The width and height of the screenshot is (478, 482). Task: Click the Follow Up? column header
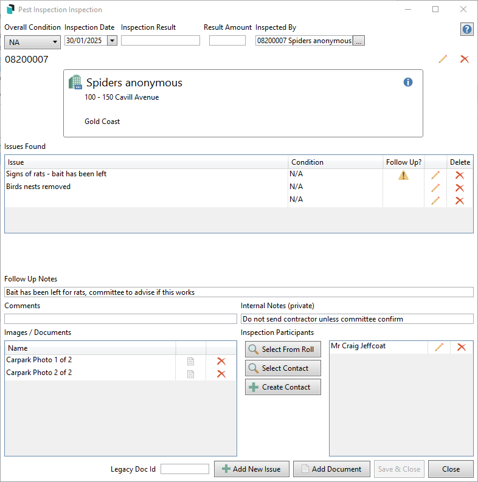click(404, 162)
